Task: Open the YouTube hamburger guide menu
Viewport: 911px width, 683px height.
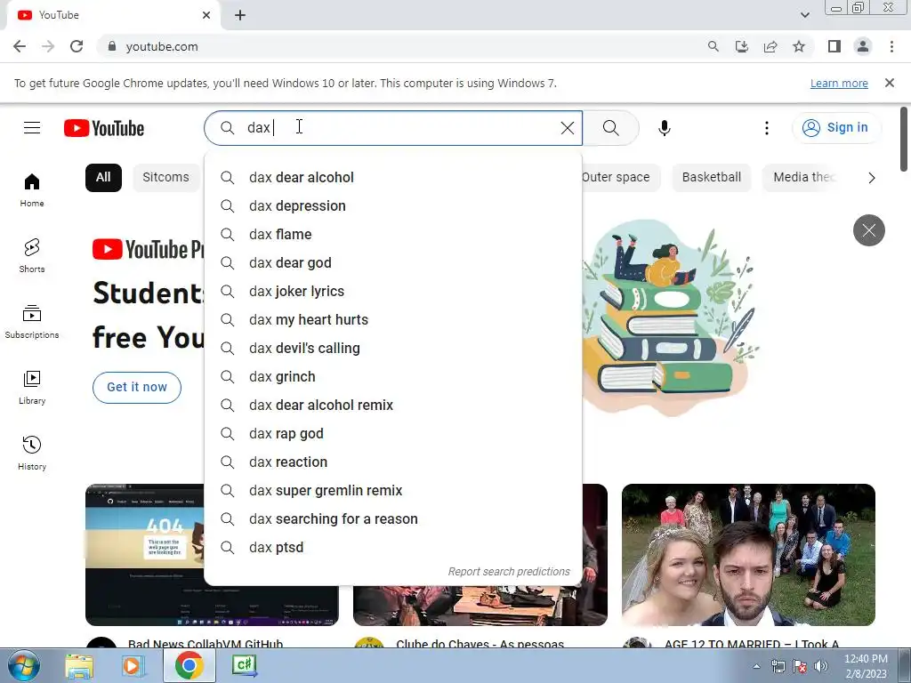Action: (32, 128)
